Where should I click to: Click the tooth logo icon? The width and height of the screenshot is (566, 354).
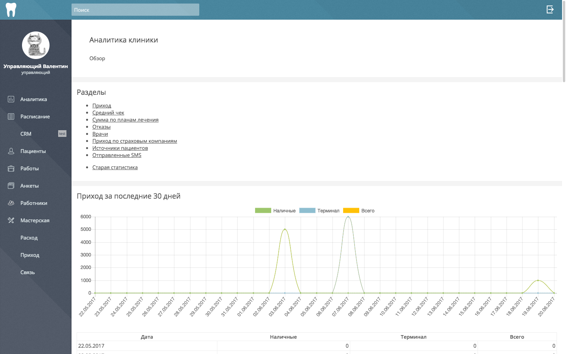tap(11, 10)
